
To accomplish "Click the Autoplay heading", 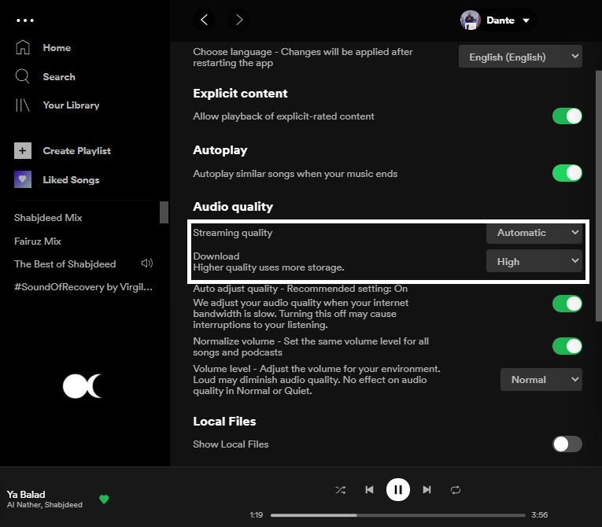I will coord(220,150).
